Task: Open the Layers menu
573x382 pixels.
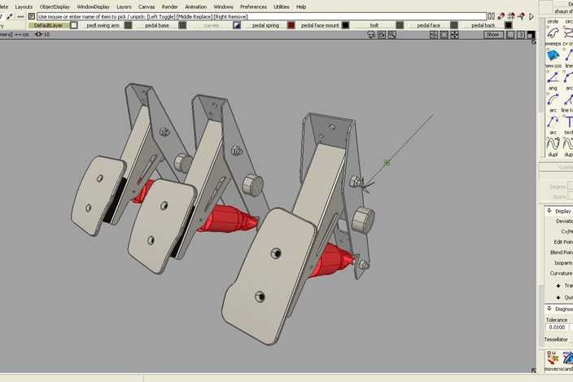Action: 124,7
